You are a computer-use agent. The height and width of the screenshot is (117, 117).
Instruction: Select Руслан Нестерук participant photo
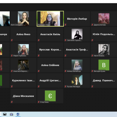point(77,80)
